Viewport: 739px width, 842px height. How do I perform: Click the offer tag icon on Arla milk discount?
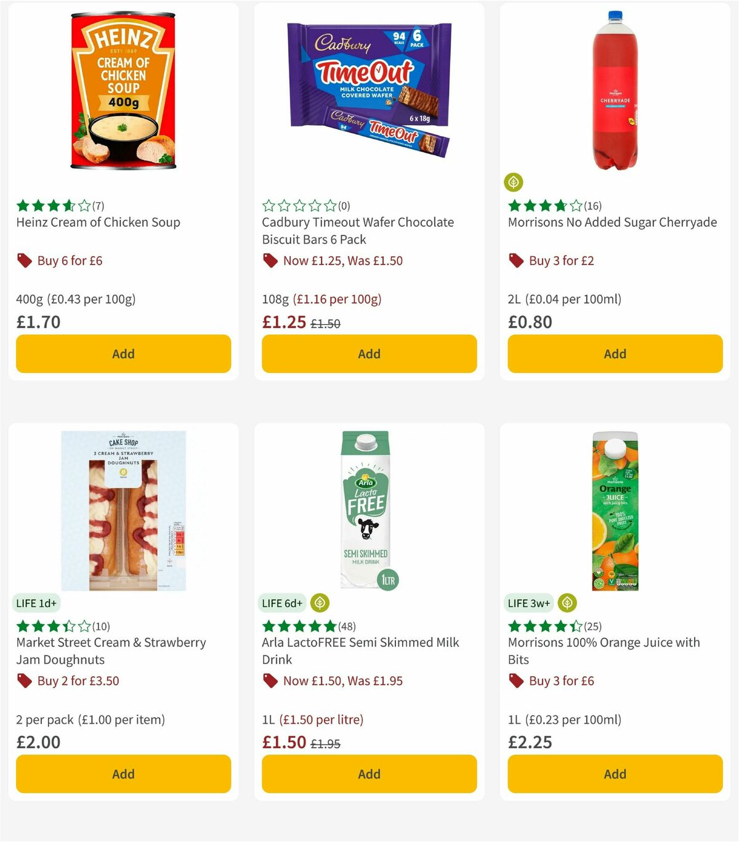(270, 681)
